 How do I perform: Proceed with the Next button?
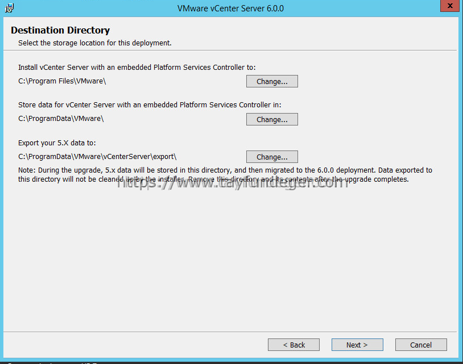coord(357,345)
